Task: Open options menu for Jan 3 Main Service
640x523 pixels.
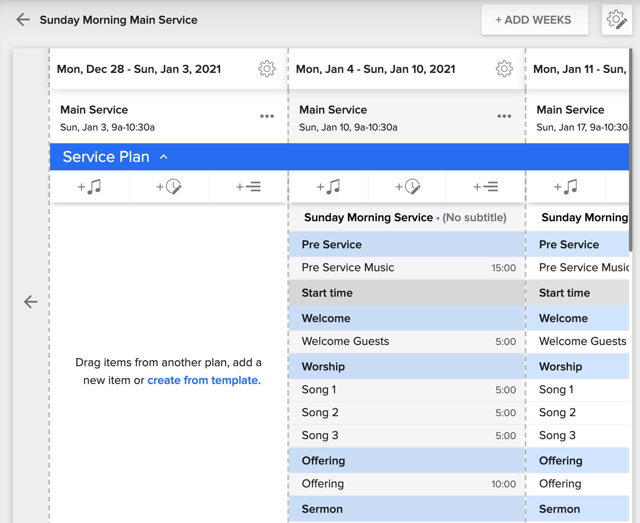Action: (x=267, y=116)
